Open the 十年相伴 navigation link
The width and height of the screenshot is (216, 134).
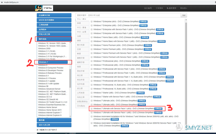pyautogui.click(x=159, y=8)
